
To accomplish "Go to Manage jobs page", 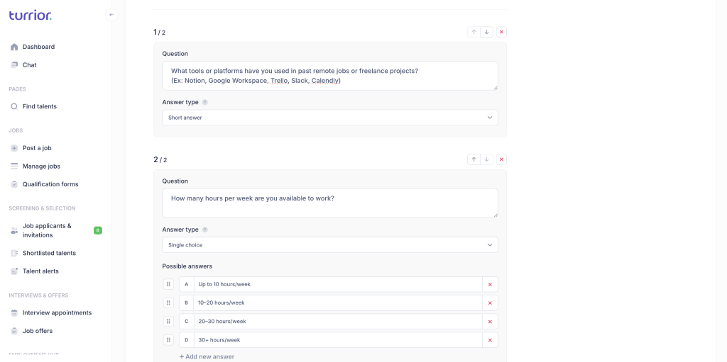I will pos(41,166).
